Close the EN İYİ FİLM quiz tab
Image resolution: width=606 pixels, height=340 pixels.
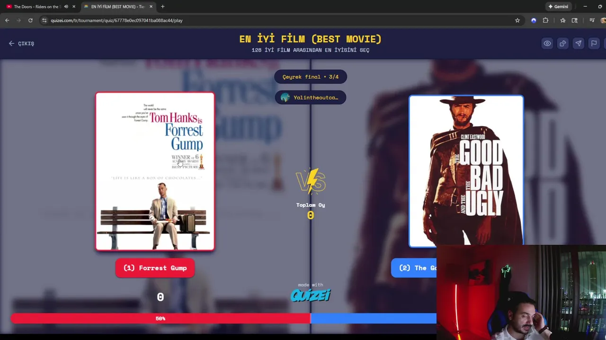click(x=151, y=7)
